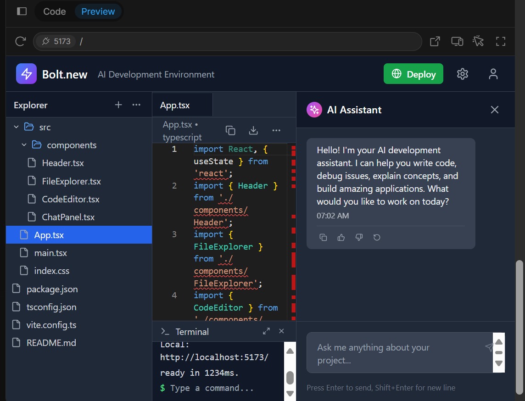Image resolution: width=525 pixels, height=401 pixels.
Task: Click the terminal command input
Action: 212,388
